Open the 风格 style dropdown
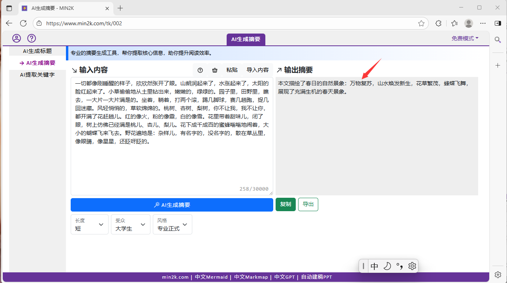 tap(173, 224)
